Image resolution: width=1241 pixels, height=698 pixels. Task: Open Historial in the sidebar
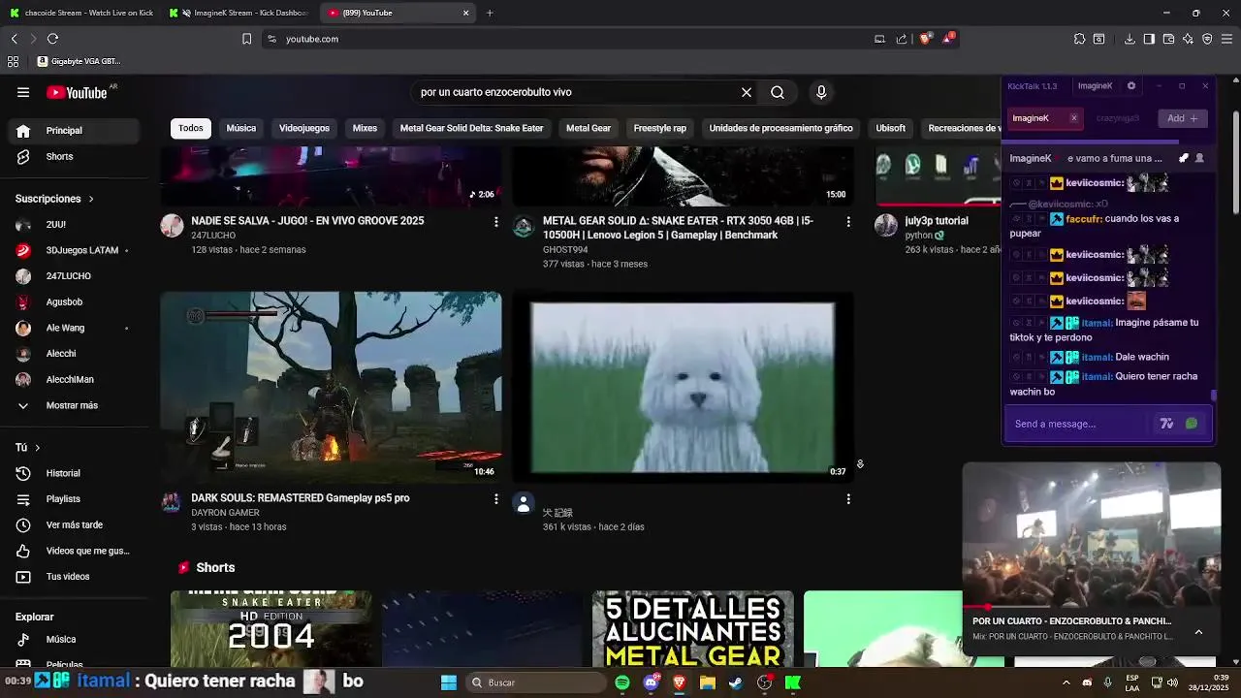(74, 473)
